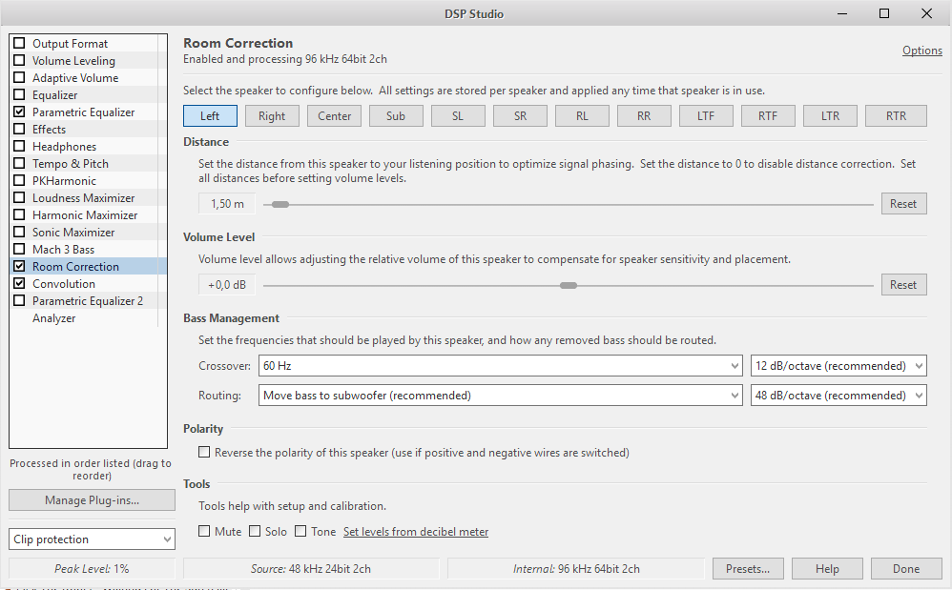The height and width of the screenshot is (590, 952).
Task: Choose the LTR speaker
Action: pos(830,116)
